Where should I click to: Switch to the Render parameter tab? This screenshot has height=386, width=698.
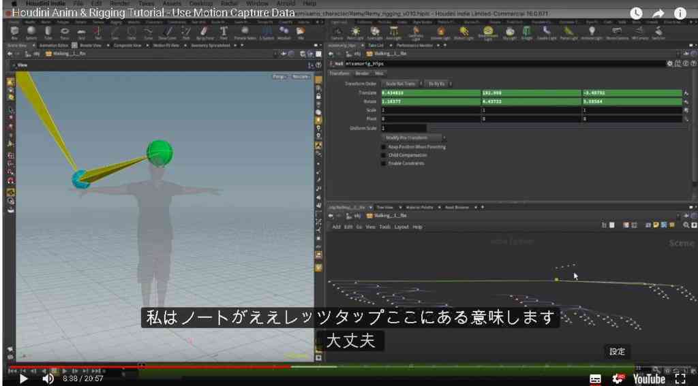(x=362, y=74)
